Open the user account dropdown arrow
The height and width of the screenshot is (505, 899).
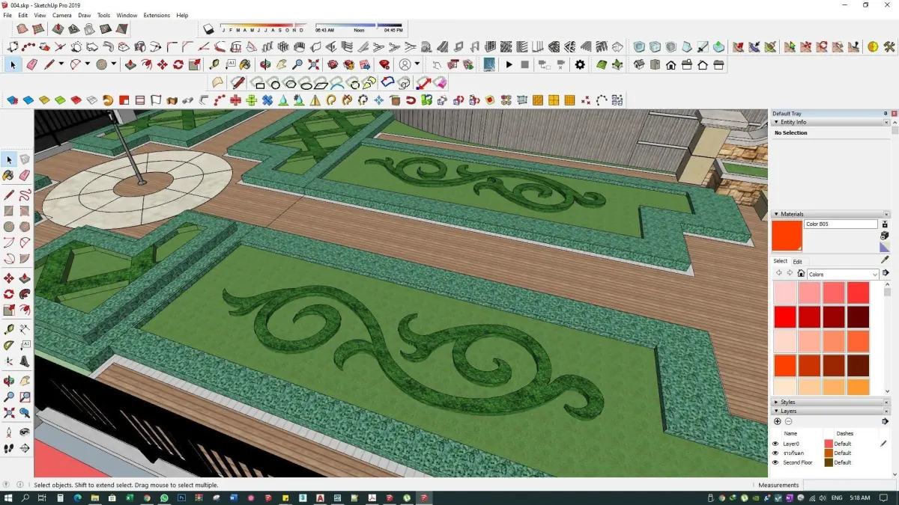(x=417, y=65)
